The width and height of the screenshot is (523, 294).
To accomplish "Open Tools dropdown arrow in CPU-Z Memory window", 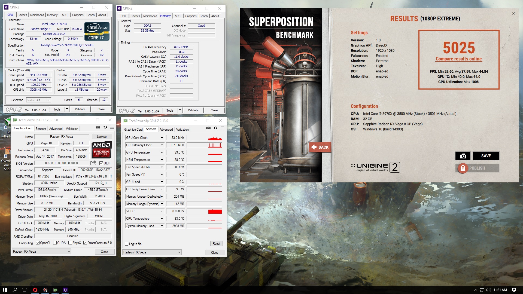I will pos(180,110).
